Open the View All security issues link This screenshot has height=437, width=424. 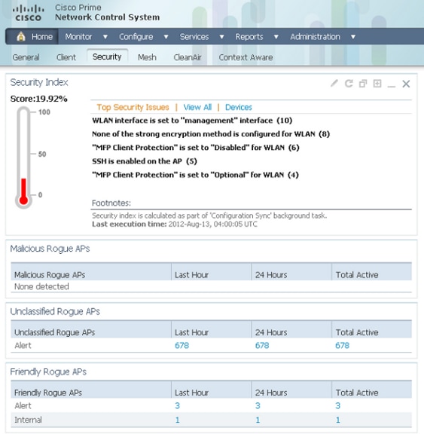point(197,107)
